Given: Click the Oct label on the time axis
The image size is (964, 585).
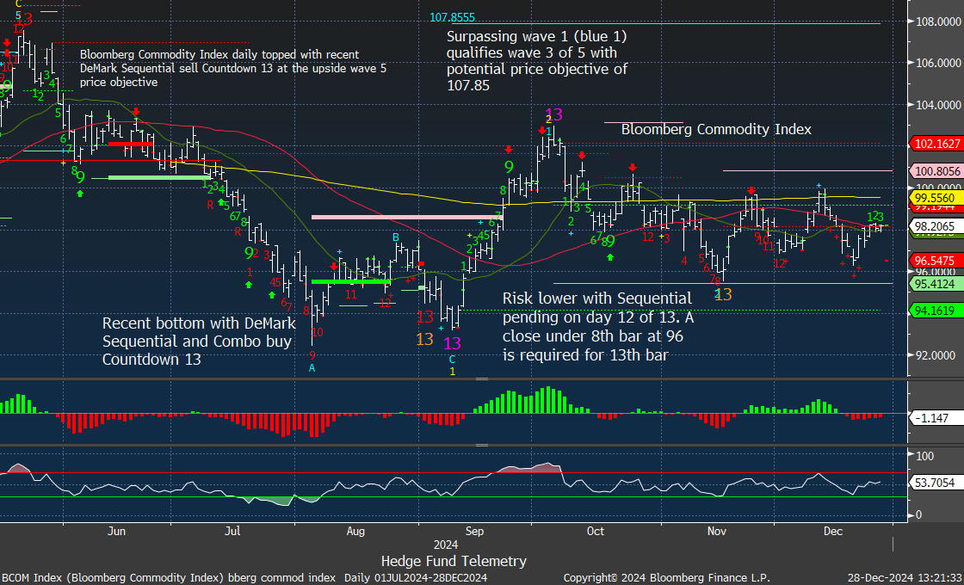Looking at the screenshot, I should pos(596,530).
